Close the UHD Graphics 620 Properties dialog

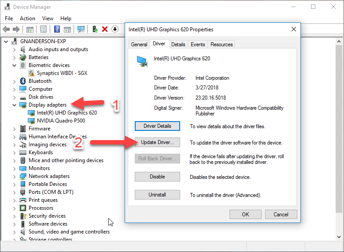coord(294,29)
